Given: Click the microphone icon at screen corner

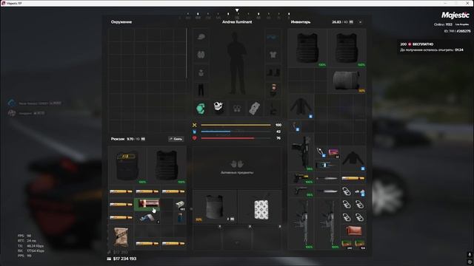Looking at the screenshot, I should pyautogui.click(x=470, y=255).
